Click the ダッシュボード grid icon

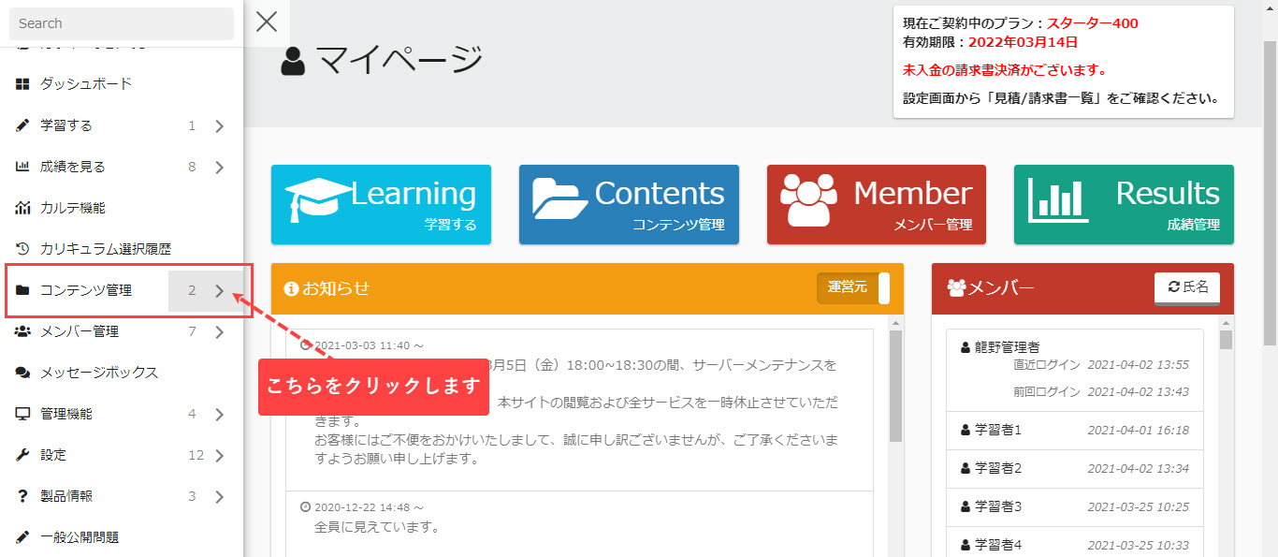(23, 84)
